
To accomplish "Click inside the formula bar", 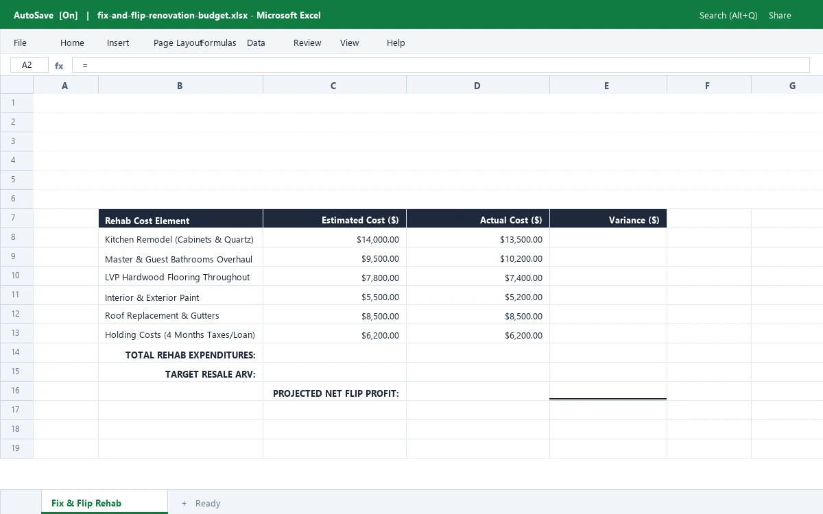I will (441, 65).
